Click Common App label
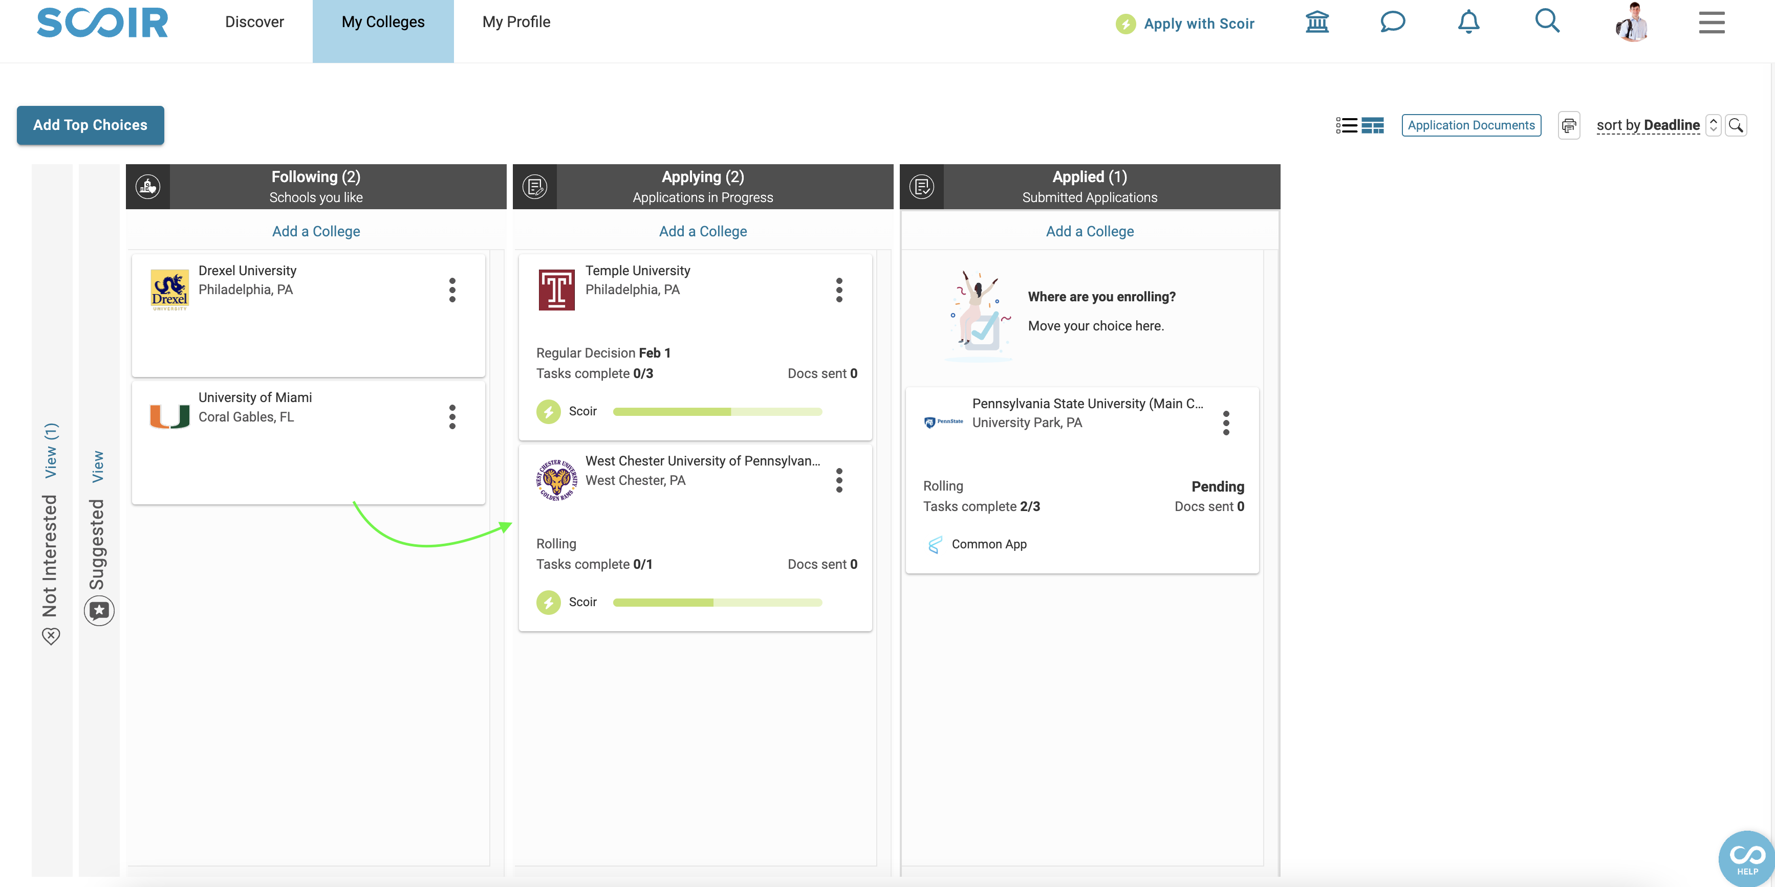This screenshot has width=1775, height=887. point(989,544)
